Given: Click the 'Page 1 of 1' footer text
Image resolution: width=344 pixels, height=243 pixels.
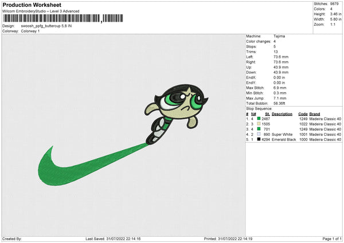Looking at the screenshot, I should point(332,238).
